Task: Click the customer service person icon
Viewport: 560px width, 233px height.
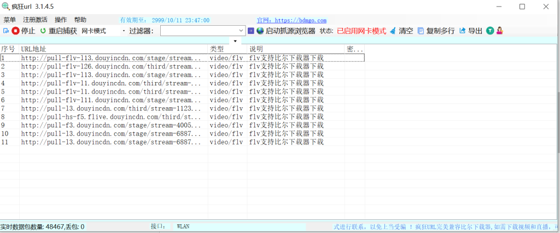Action: 499,31
